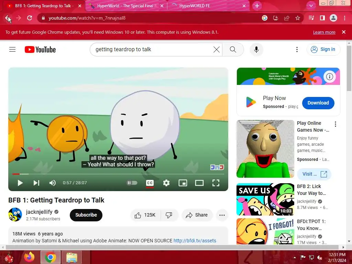The width and height of the screenshot is (352, 264).
Task: Open a new tab with plus
Action: pyautogui.click(x=257, y=6)
